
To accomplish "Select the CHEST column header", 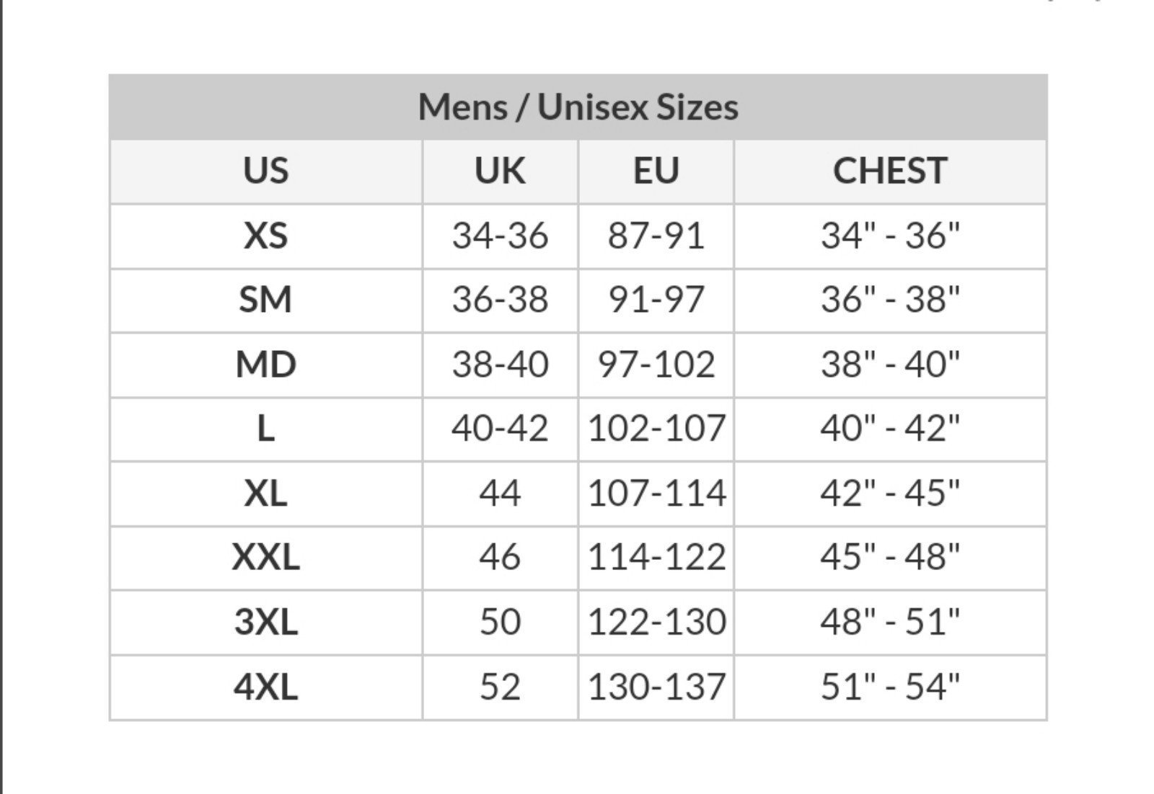I will point(890,171).
